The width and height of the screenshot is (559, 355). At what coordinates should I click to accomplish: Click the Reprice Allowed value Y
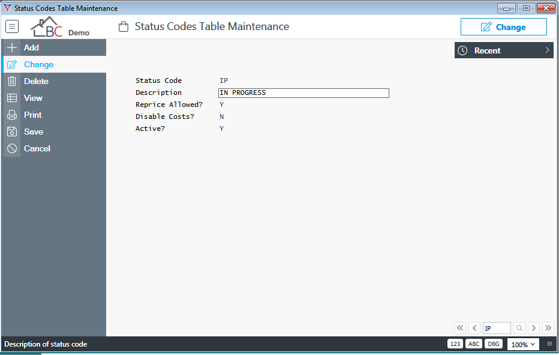[222, 105]
